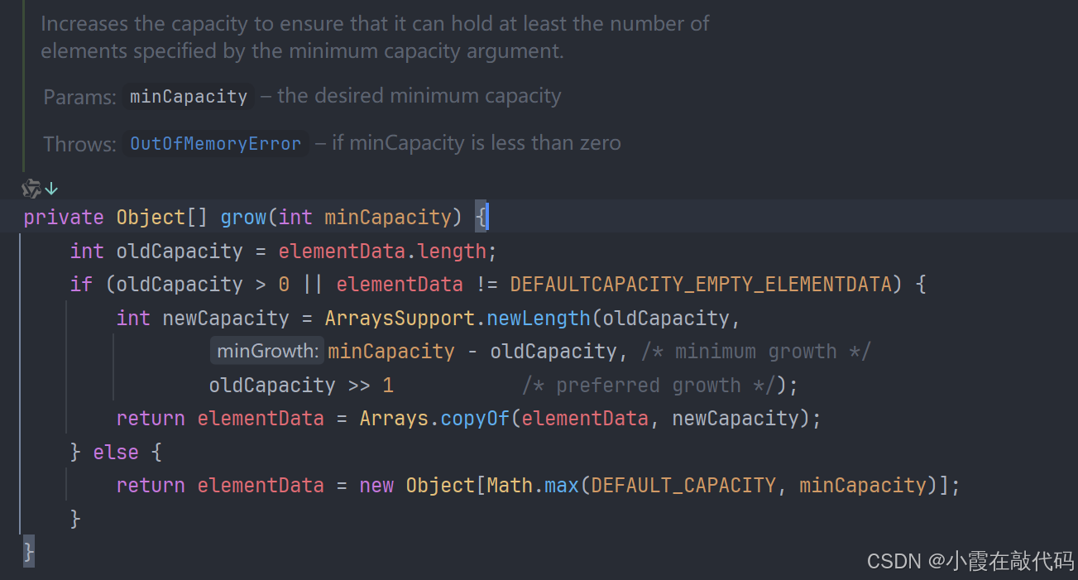Click the highlighted opening brace after grow signature
Image resolution: width=1078 pixels, height=580 pixels.
(x=481, y=218)
